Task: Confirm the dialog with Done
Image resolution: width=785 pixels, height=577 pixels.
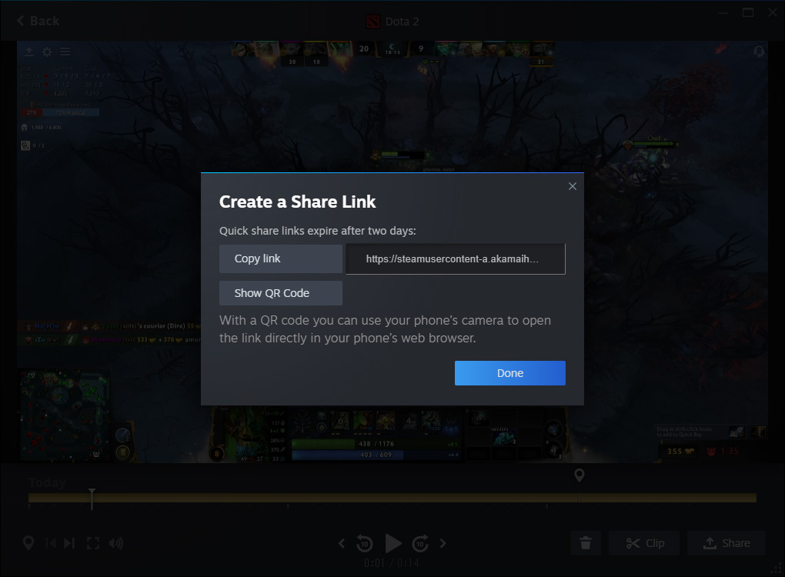Action: 510,373
